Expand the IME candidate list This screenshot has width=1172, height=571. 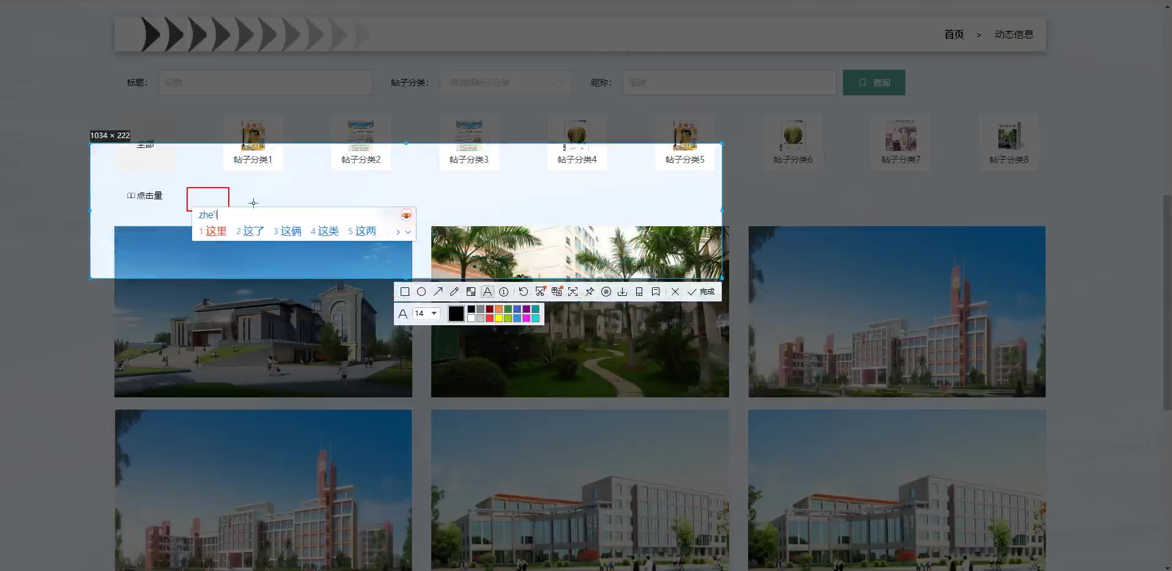(x=408, y=232)
